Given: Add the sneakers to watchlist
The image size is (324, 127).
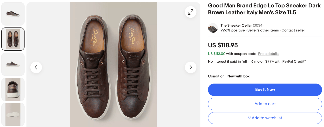Looking at the screenshot, I should tap(265, 118).
